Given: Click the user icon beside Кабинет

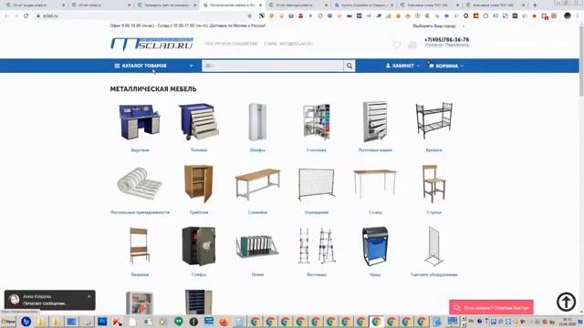Looking at the screenshot, I should click(x=388, y=66).
